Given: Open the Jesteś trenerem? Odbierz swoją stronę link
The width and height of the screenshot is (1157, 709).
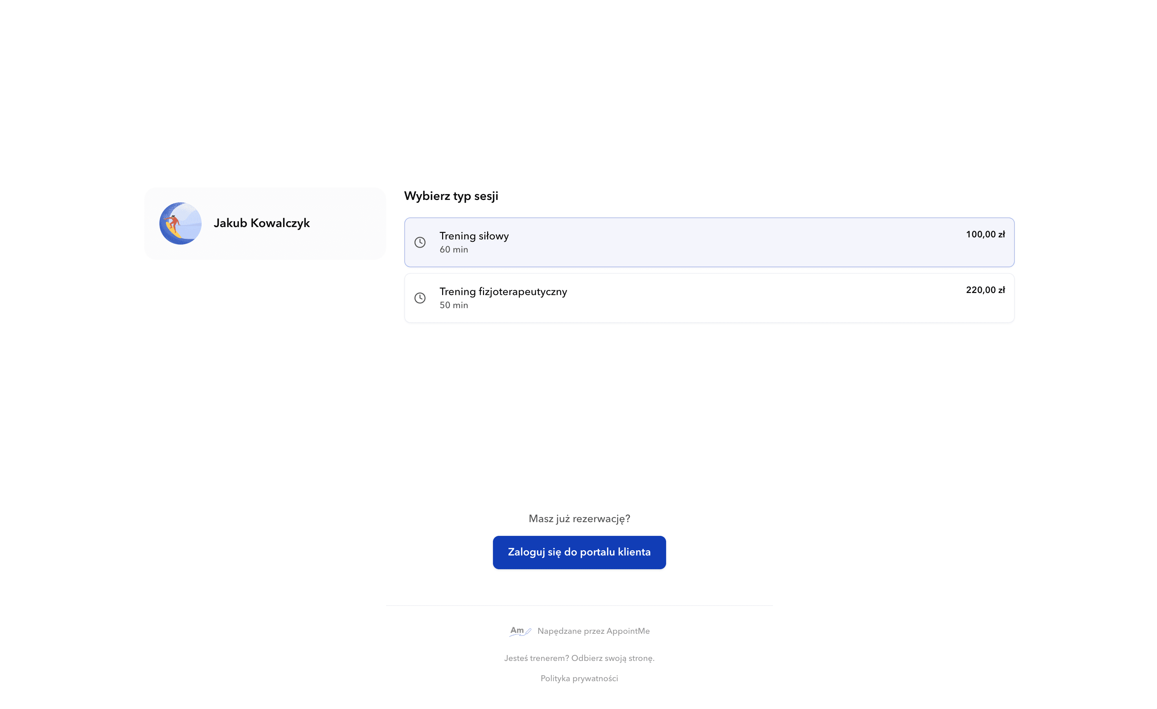Looking at the screenshot, I should (579, 658).
